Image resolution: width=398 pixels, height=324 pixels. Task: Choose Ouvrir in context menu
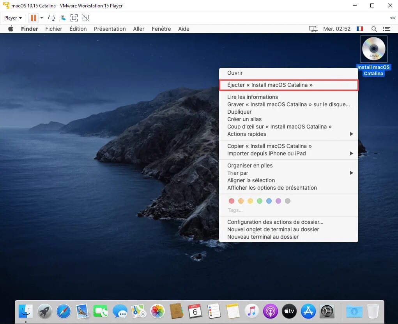click(288, 73)
